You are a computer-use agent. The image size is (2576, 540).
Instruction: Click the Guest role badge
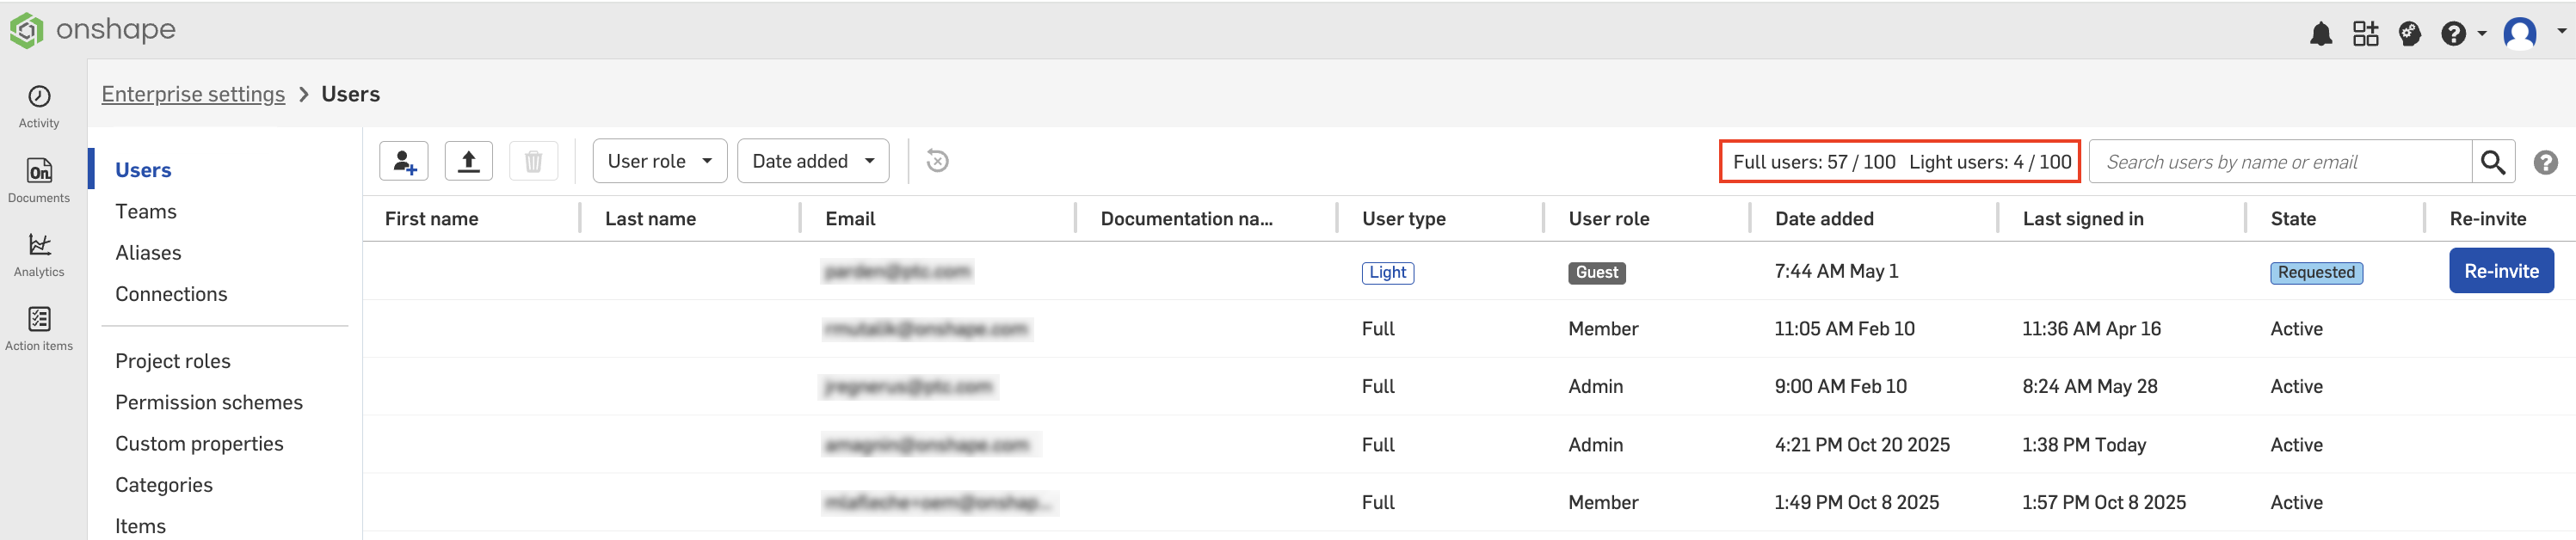tap(1596, 272)
